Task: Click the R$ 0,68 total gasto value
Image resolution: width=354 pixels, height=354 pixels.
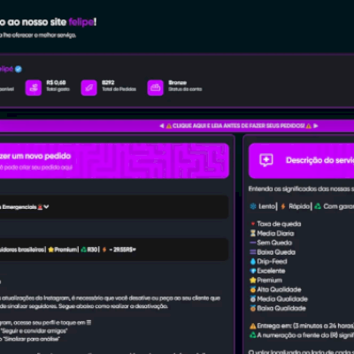Action: (x=56, y=82)
